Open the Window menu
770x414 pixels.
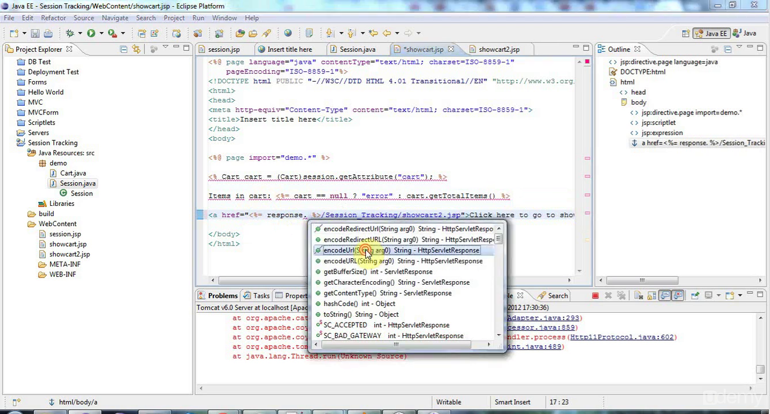(224, 18)
